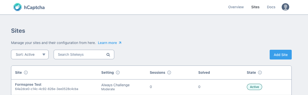Open the user profile avatar

(285, 7)
